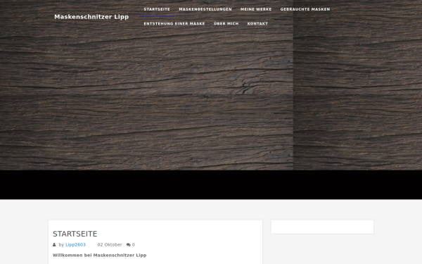Open the Gebrauchte Masken menu item
Image resolution: width=422 pixels, height=264 pixels.
pos(305,9)
